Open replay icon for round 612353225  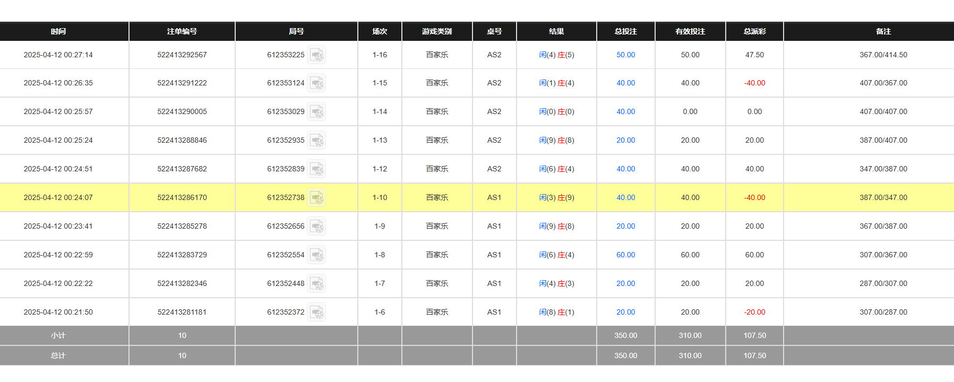pos(316,55)
